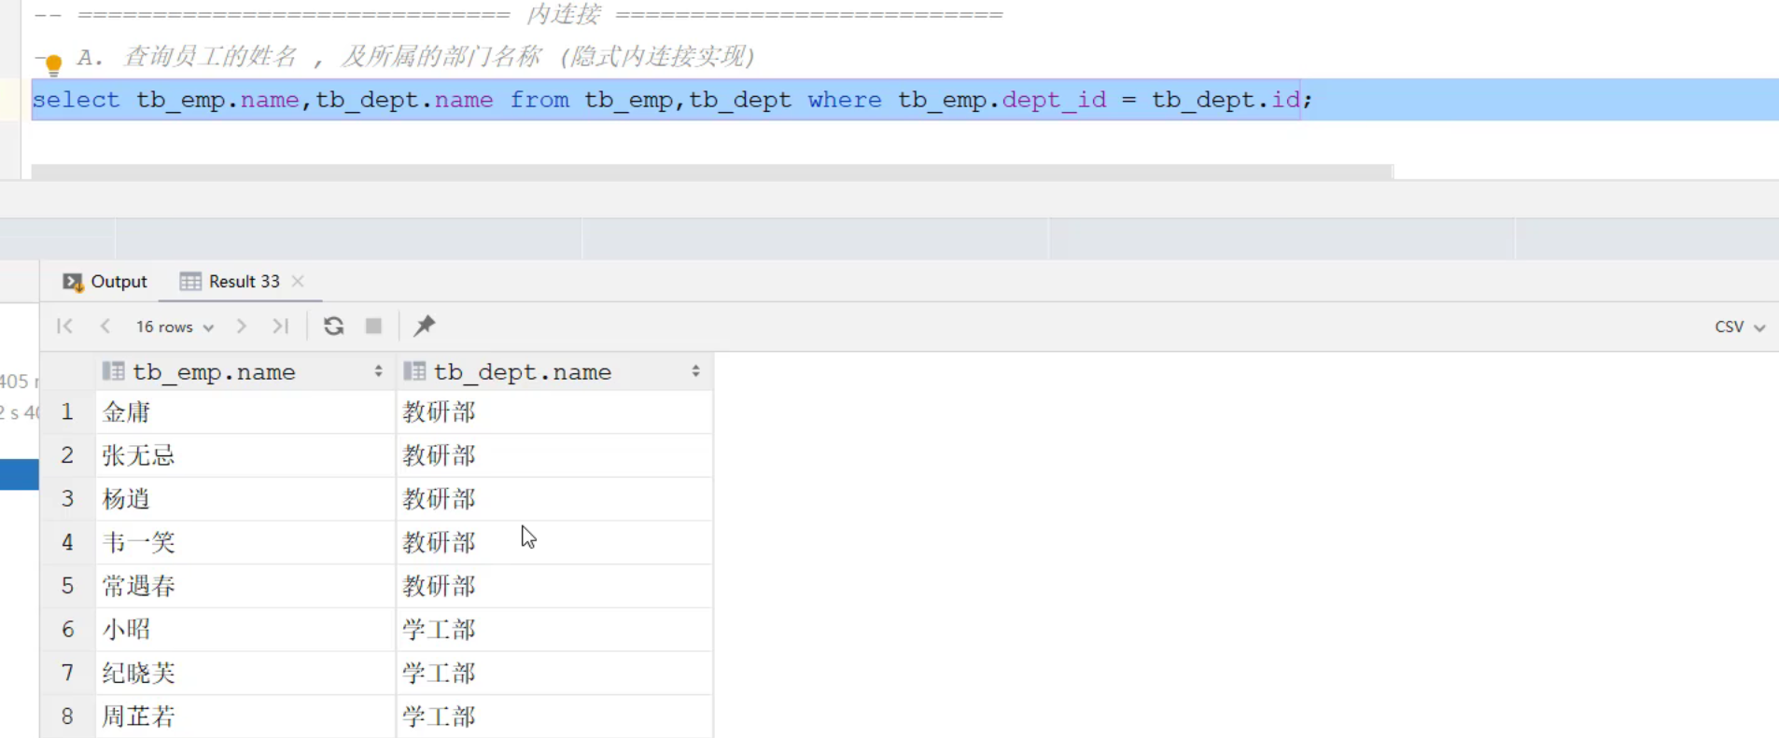Click sort arrows on tb_dept.name column
Viewport: 1779px width, 738px height.
pos(695,371)
